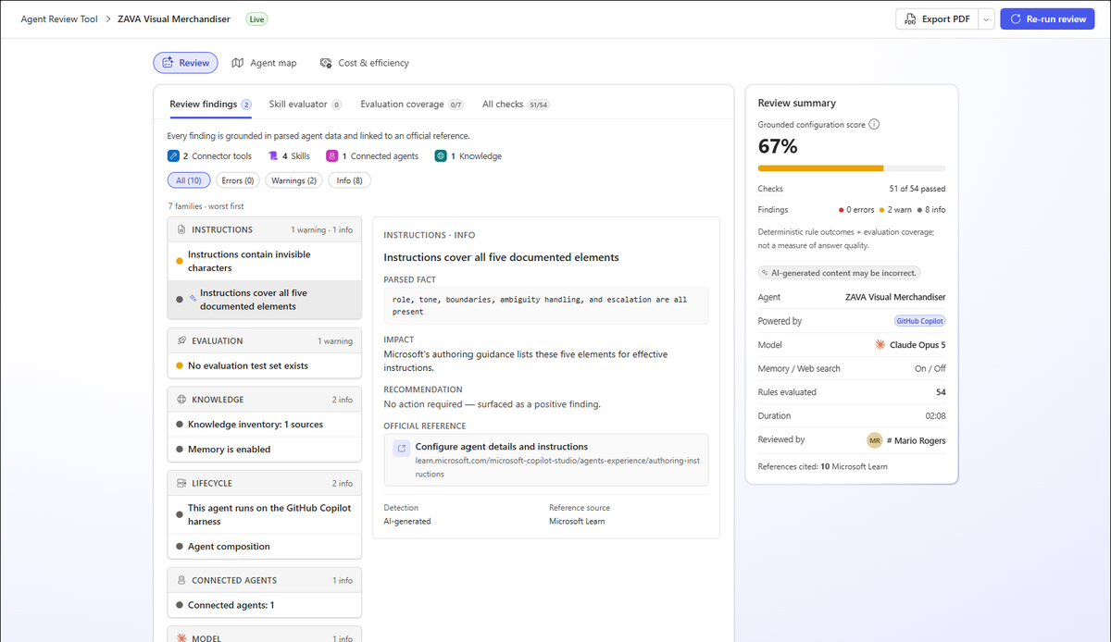Click the EVALUATION family icon

(181, 340)
